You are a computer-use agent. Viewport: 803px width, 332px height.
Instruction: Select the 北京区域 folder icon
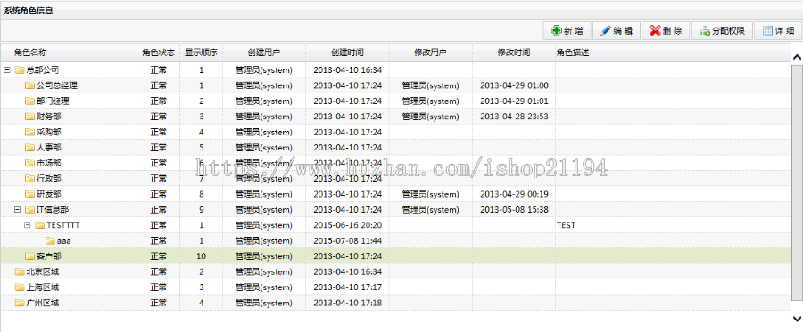pos(20,271)
